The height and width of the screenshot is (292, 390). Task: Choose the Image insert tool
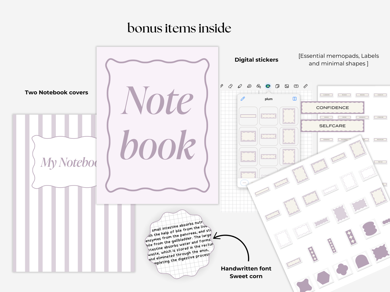click(x=287, y=86)
